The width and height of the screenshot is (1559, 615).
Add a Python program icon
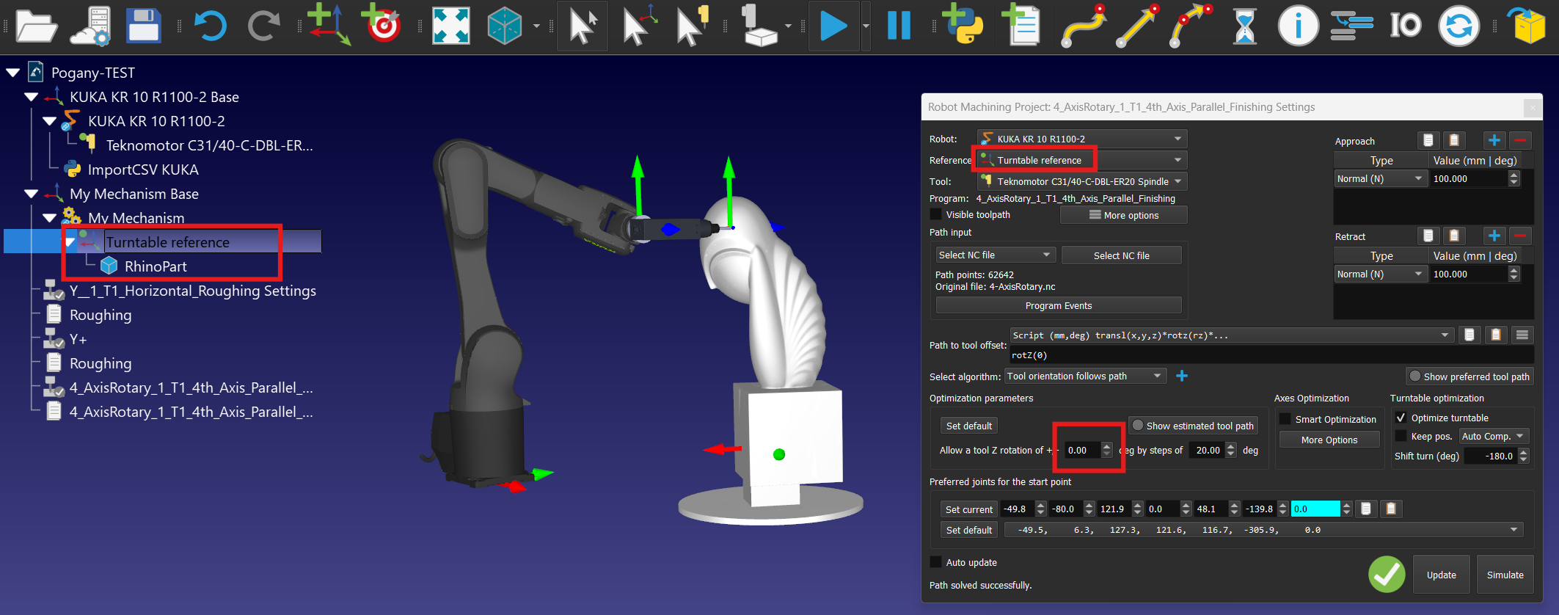coord(963,26)
